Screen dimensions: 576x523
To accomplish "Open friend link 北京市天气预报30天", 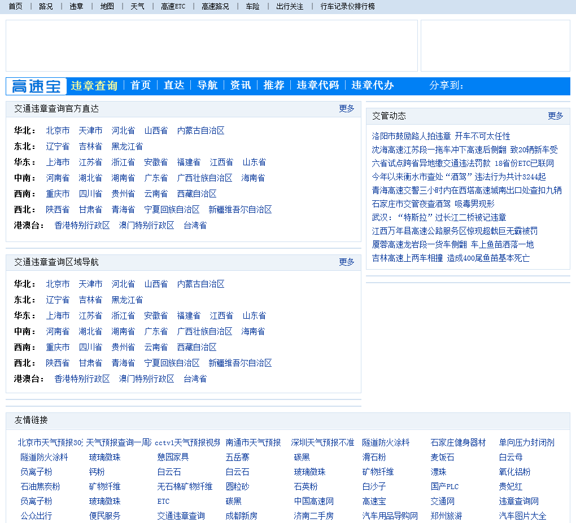I will pos(51,443).
